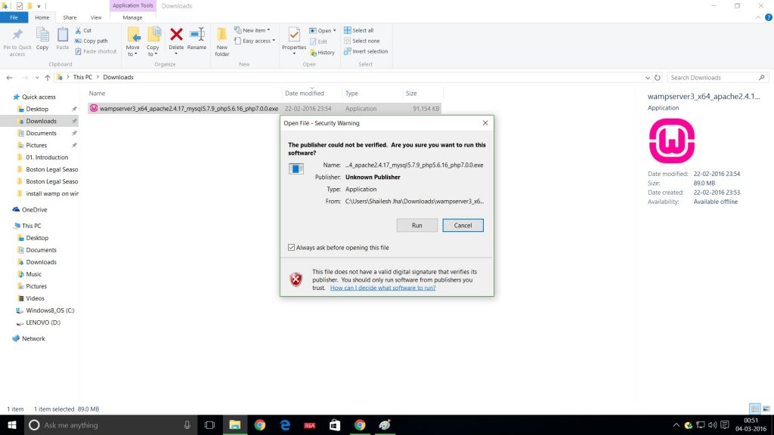Click Run in the security warning
Image resolution: width=774 pixels, height=435 pixels.
click(417, 225)
